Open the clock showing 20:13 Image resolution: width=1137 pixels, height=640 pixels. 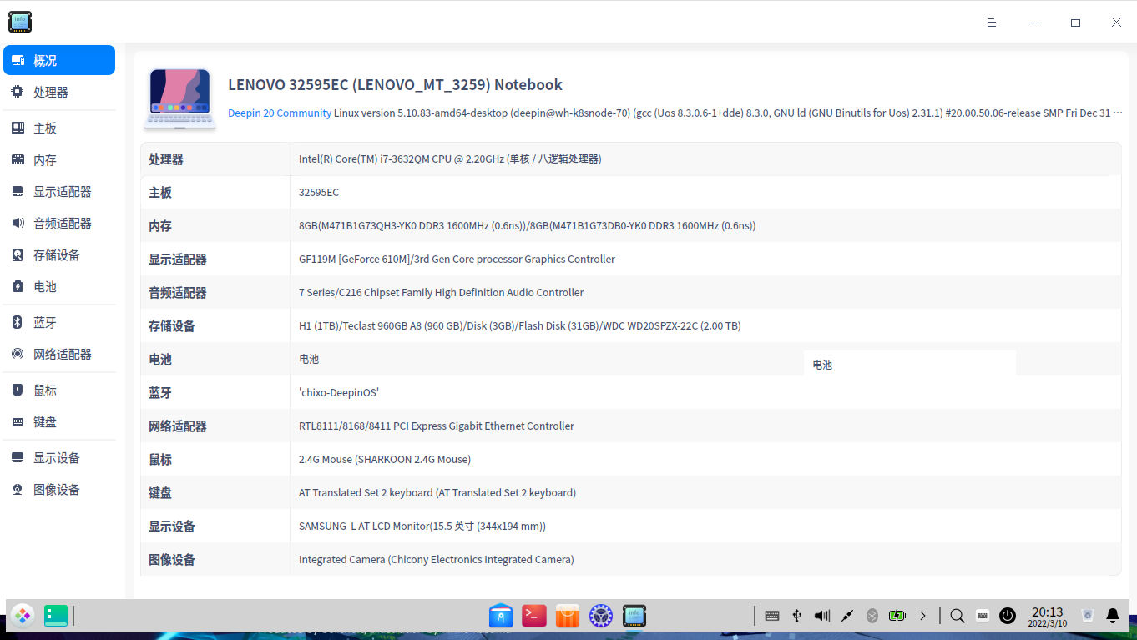1048,617
